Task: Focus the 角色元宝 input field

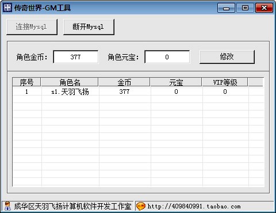Action: click(x=167, y=57)
